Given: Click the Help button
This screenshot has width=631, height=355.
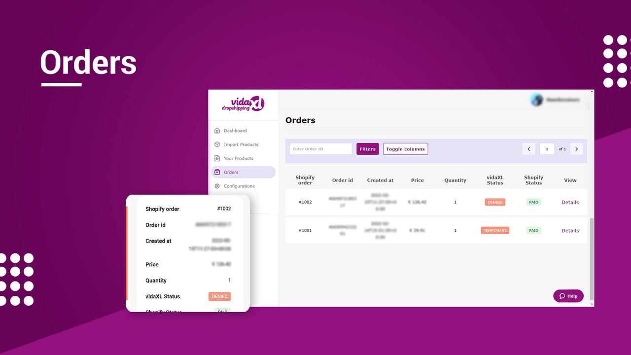Looking at the screenshot, I should click(568, 296).
